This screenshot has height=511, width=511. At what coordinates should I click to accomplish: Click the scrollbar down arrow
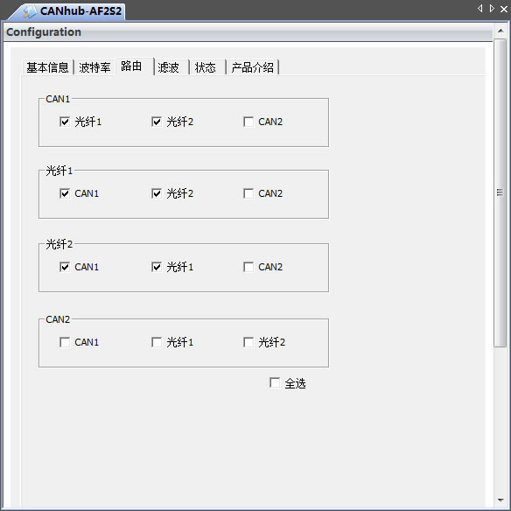[500, 500]
